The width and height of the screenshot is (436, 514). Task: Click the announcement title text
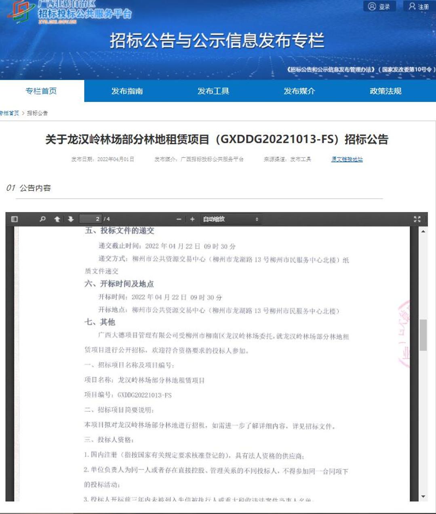pyautogui.click(x=217, y=140)
